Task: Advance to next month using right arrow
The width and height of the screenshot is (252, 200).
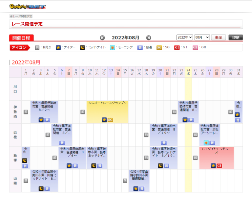Action: [x=149, y=37]
